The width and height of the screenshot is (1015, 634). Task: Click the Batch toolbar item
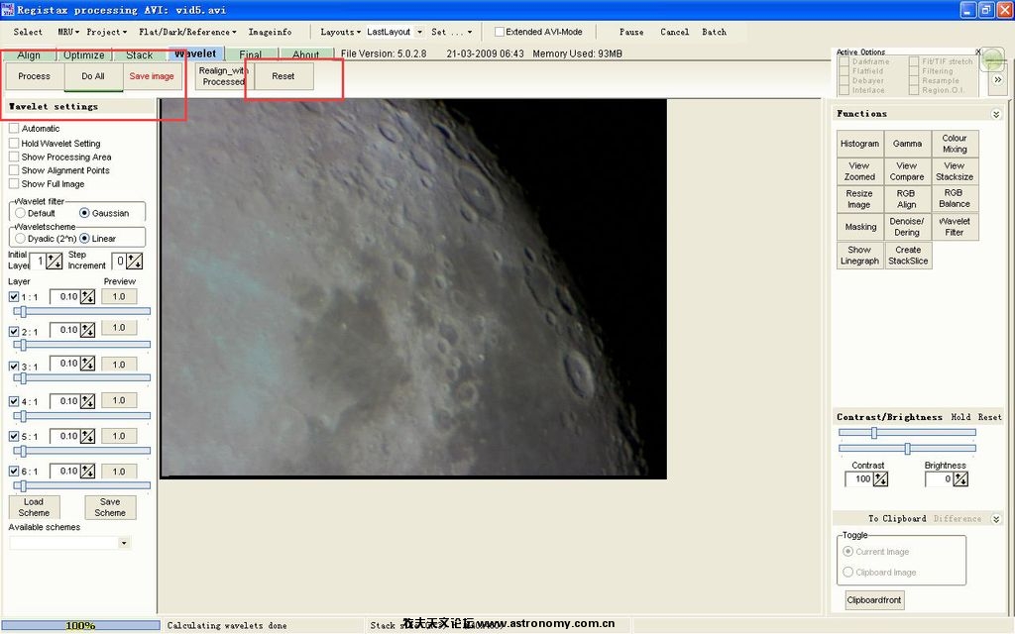tap(714, 32)
